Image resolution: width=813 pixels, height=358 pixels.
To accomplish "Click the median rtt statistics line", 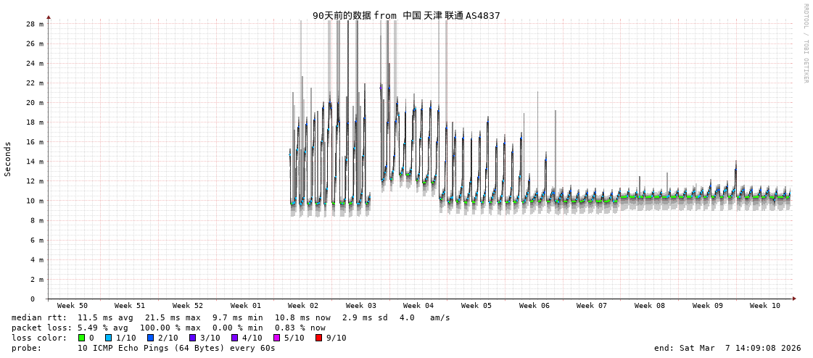I will (x=231, y=317).
